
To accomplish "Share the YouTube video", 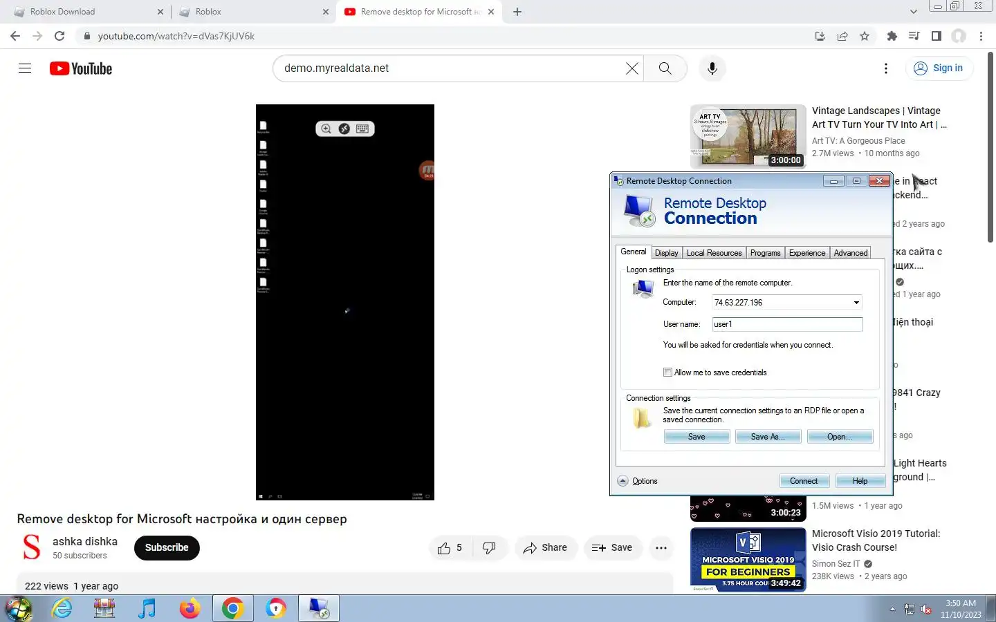I will coord(545,547).
